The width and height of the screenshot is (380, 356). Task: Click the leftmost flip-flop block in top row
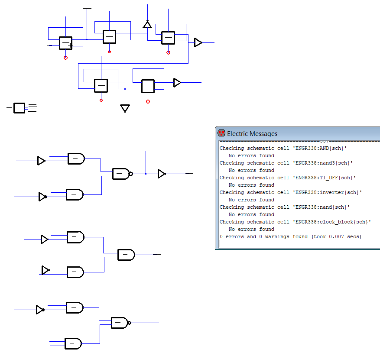(x=65, y=43)
